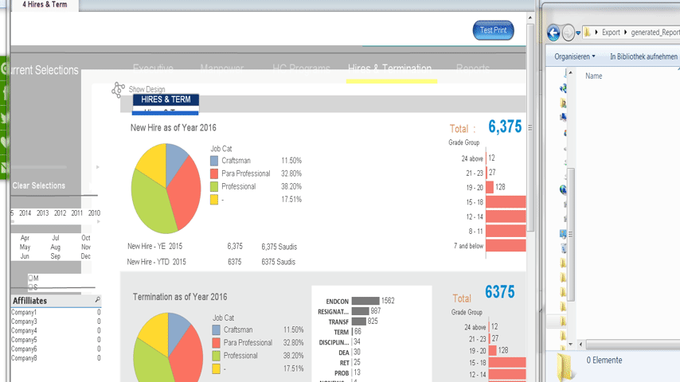Viewport: 680px width, 382px height.
Task: Click the RESIGNAT... bar showing 987
Action: coord(361,311)
